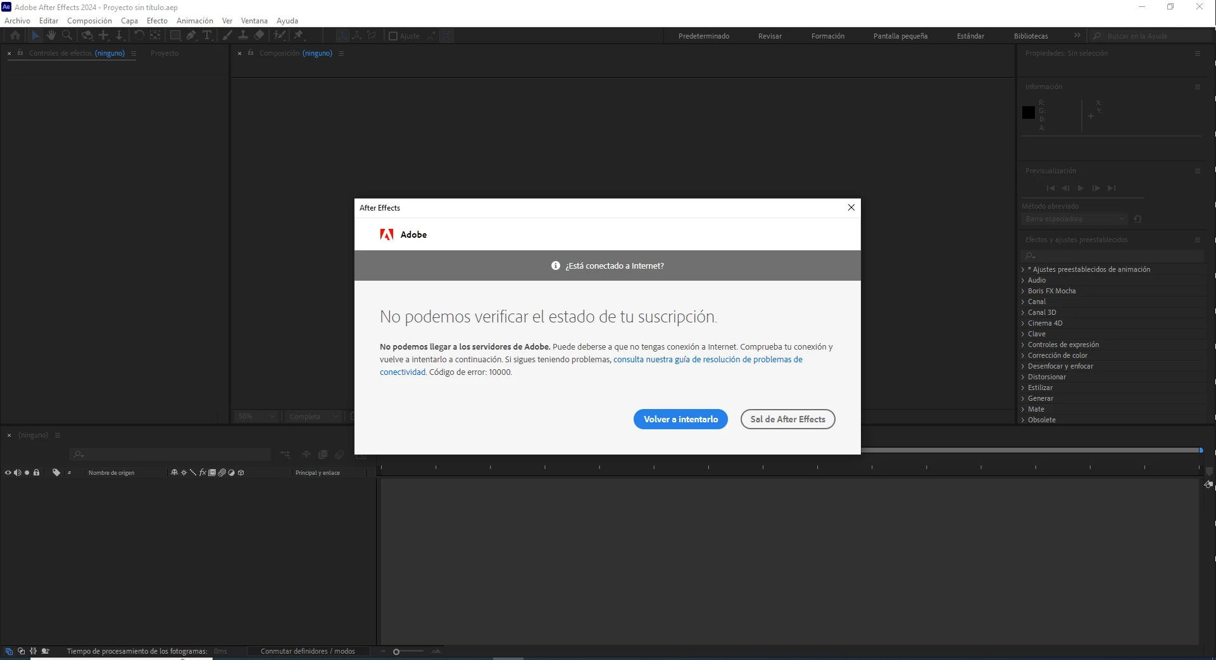
Task: Expand the Audio effects category
Action: [1022, 280]
